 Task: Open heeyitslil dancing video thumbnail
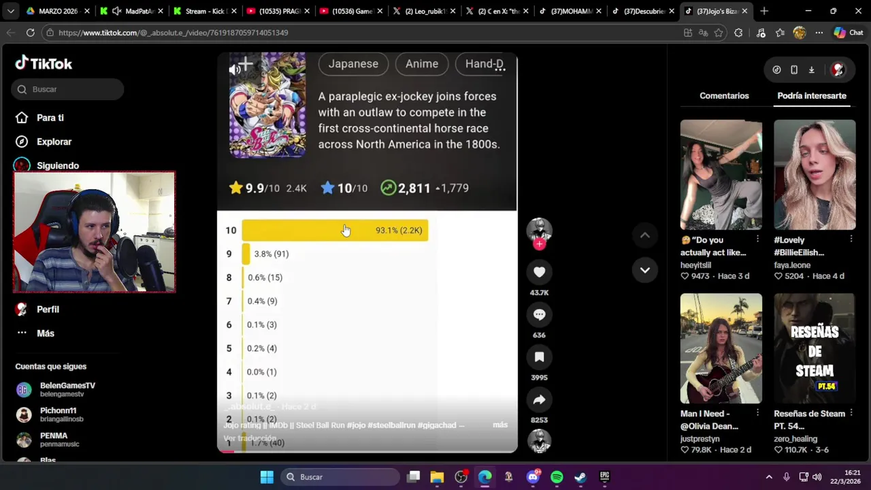(721, 175)
